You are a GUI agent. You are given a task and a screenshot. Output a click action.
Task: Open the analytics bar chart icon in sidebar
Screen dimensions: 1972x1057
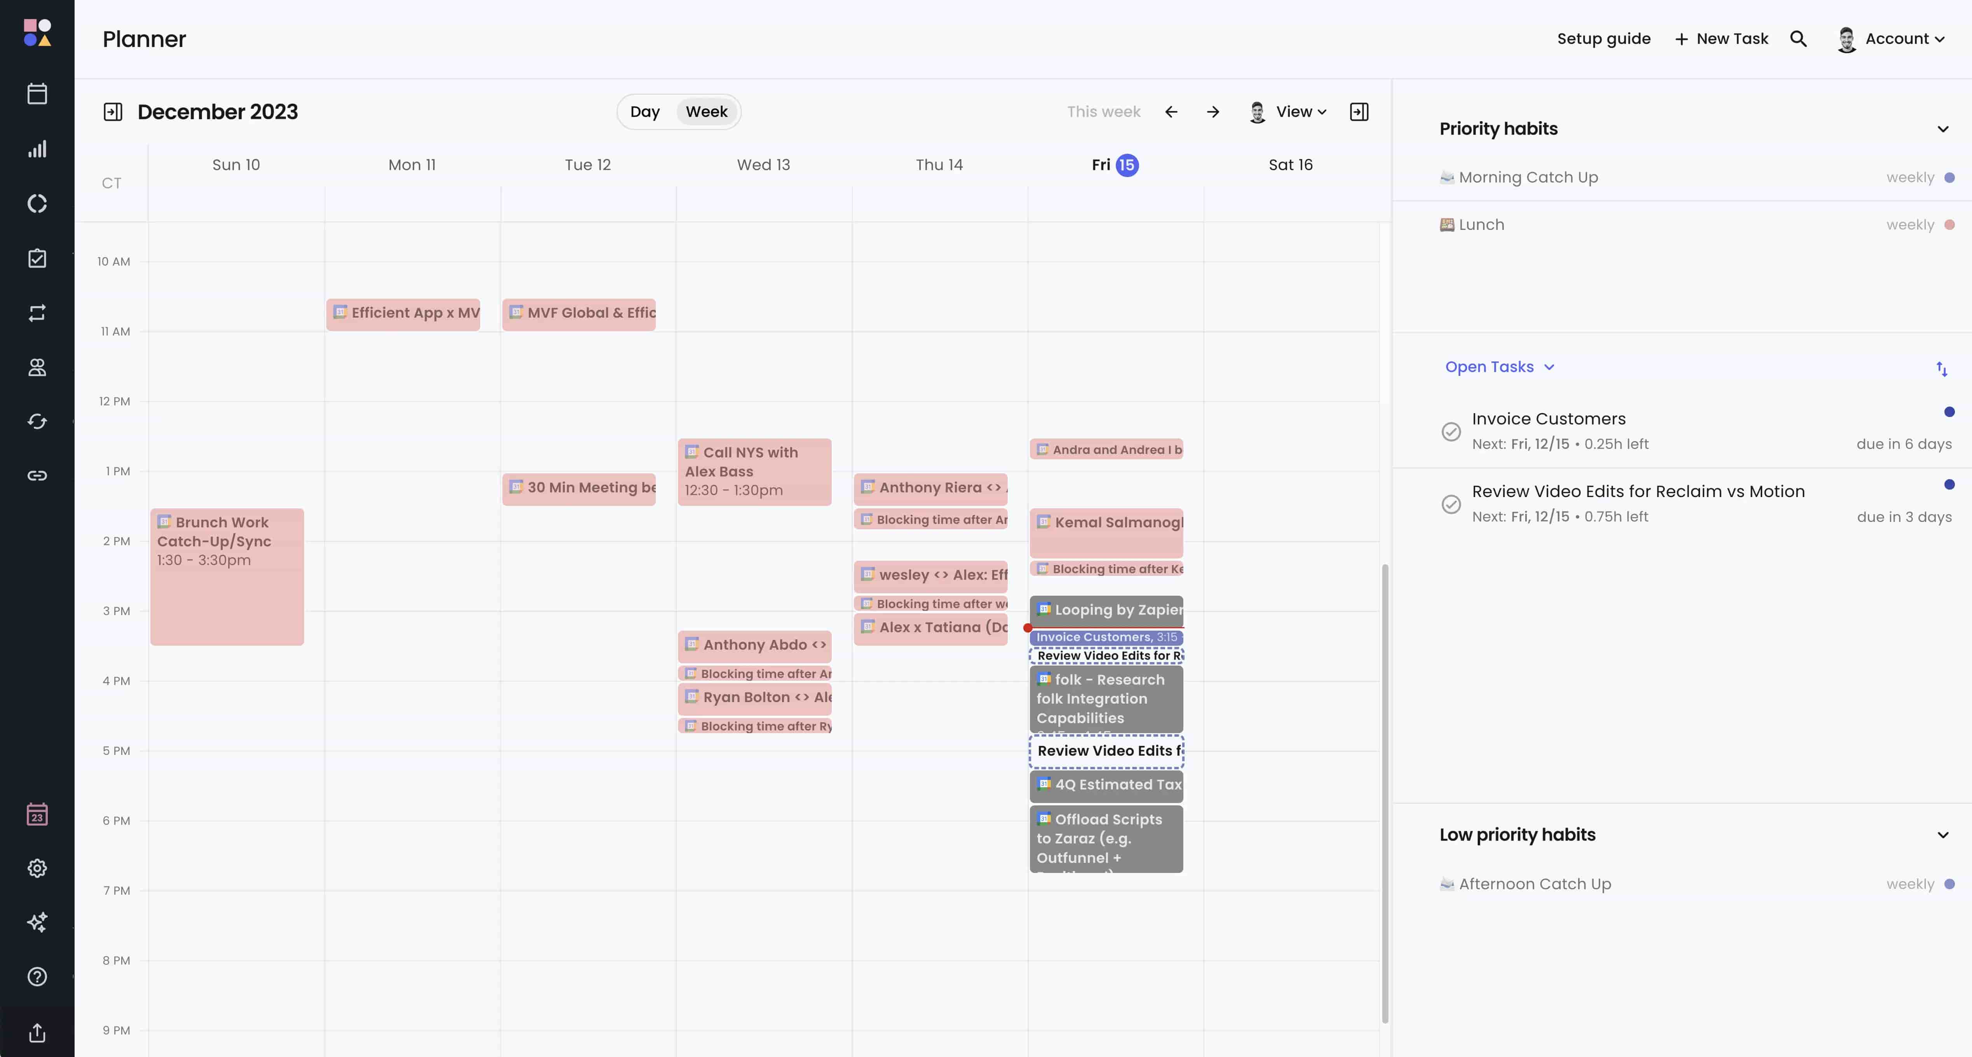[37, 149]
